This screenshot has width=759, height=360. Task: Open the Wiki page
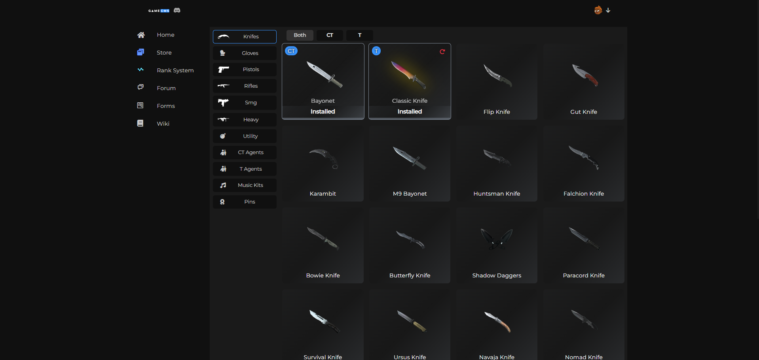click(163, 124)
